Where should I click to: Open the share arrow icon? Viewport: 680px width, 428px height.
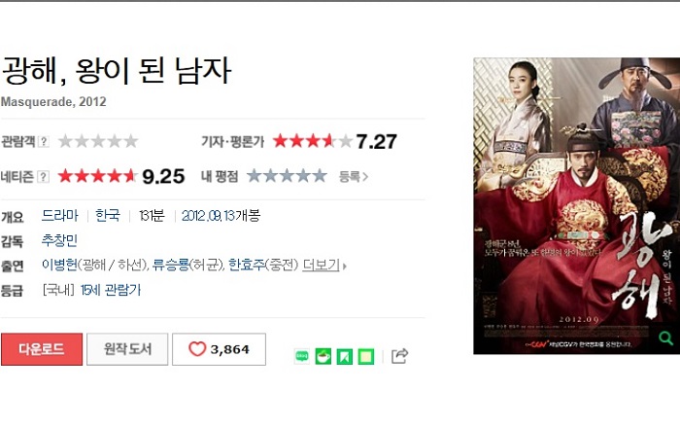point(399,356)
